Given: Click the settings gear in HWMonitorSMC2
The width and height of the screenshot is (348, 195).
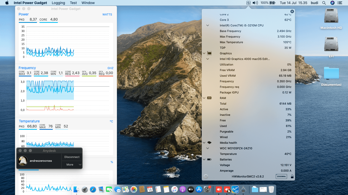Looking at the screenshot, I should 206,176.
